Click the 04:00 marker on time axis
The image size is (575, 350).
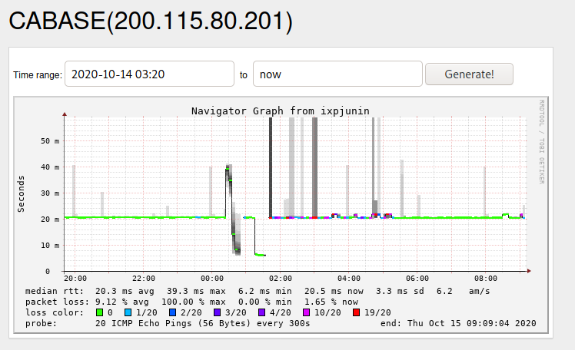(x=349, y=278)
